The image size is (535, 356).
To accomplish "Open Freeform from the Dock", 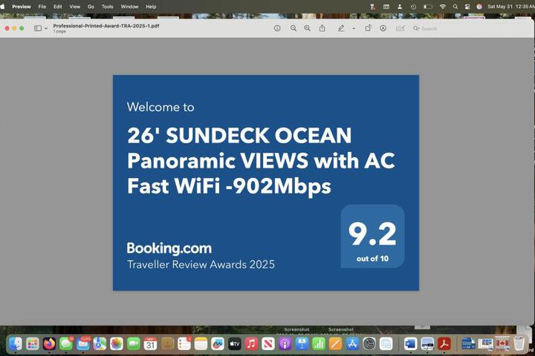I will pyautogui.click(x=218, y=343).
